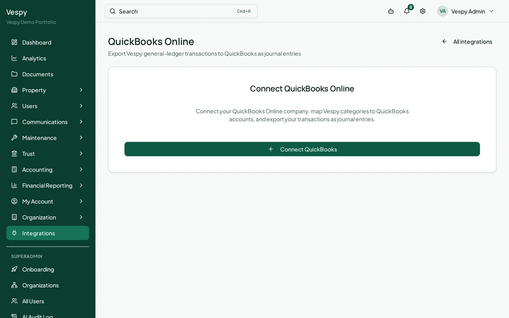509x318 pixels.
Task: Click the Property building icon
Action: 14,90
